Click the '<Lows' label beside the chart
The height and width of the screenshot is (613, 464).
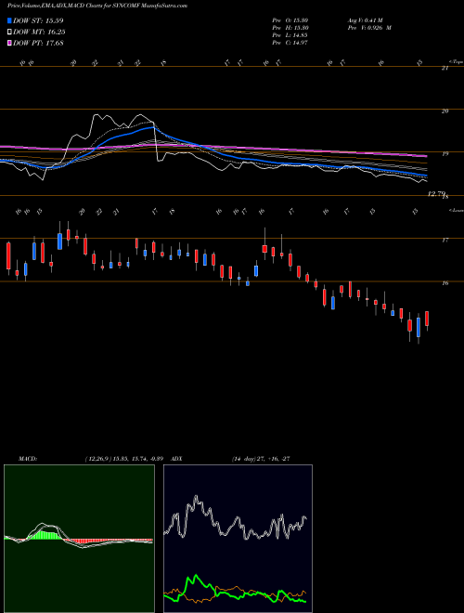[455, 211]
